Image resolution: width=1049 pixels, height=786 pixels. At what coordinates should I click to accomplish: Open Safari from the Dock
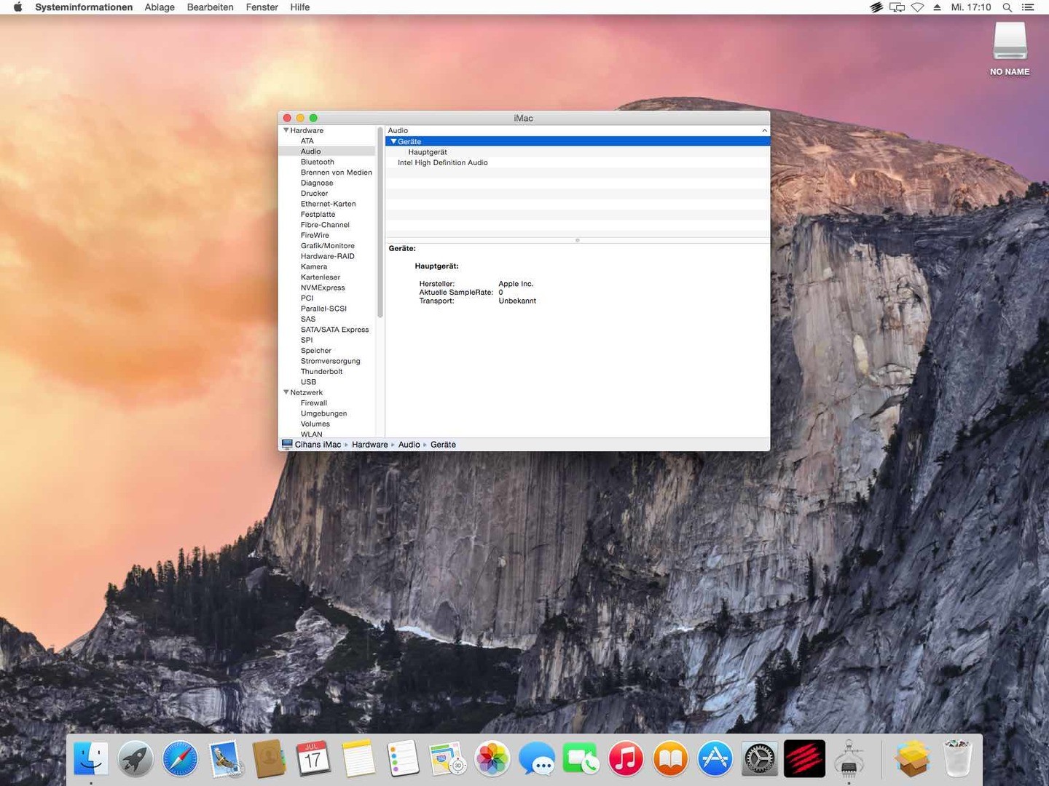pos(180,759)
